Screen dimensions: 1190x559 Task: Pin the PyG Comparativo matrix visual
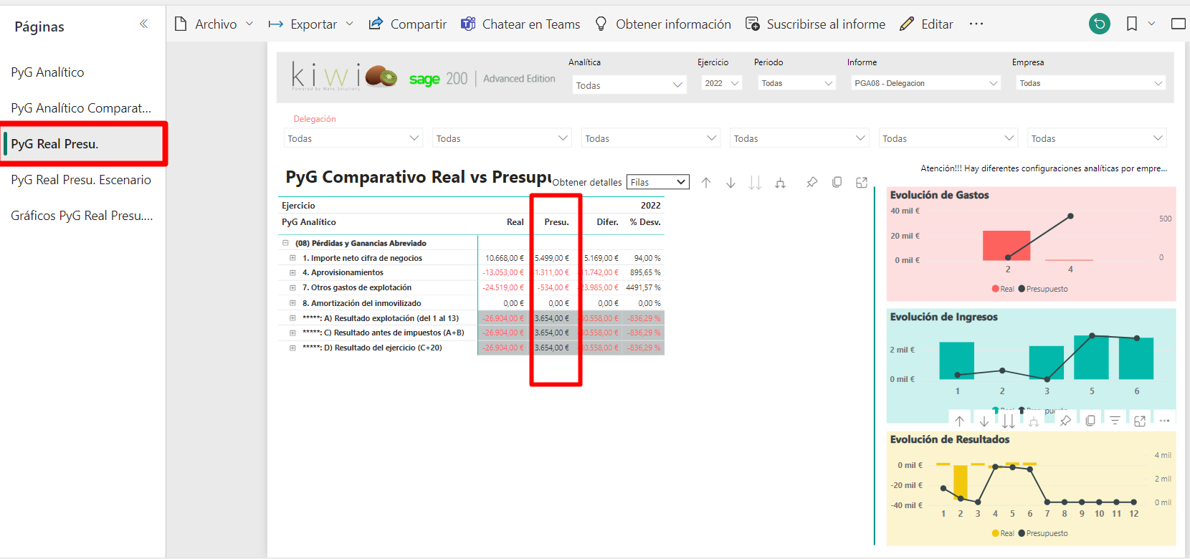pos(811,182)
